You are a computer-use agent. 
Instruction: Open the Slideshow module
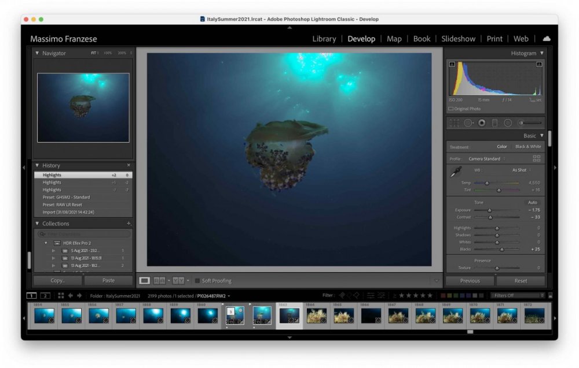coord(458,39)
